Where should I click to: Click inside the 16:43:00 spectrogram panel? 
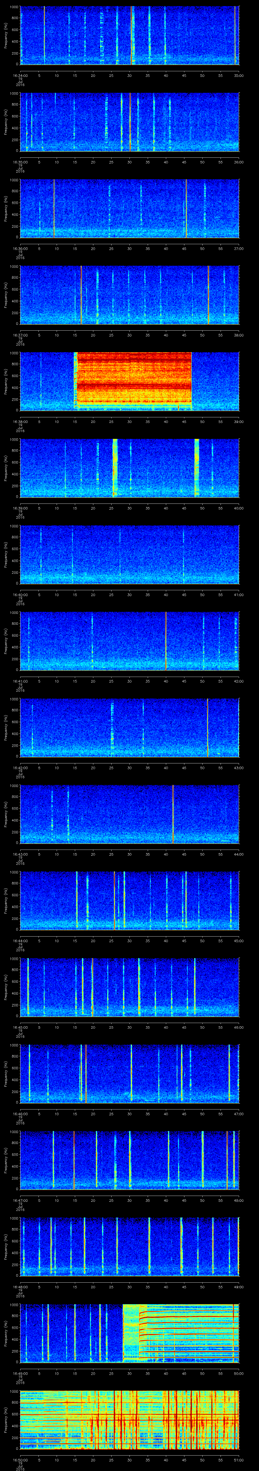(x=129, y=814)
